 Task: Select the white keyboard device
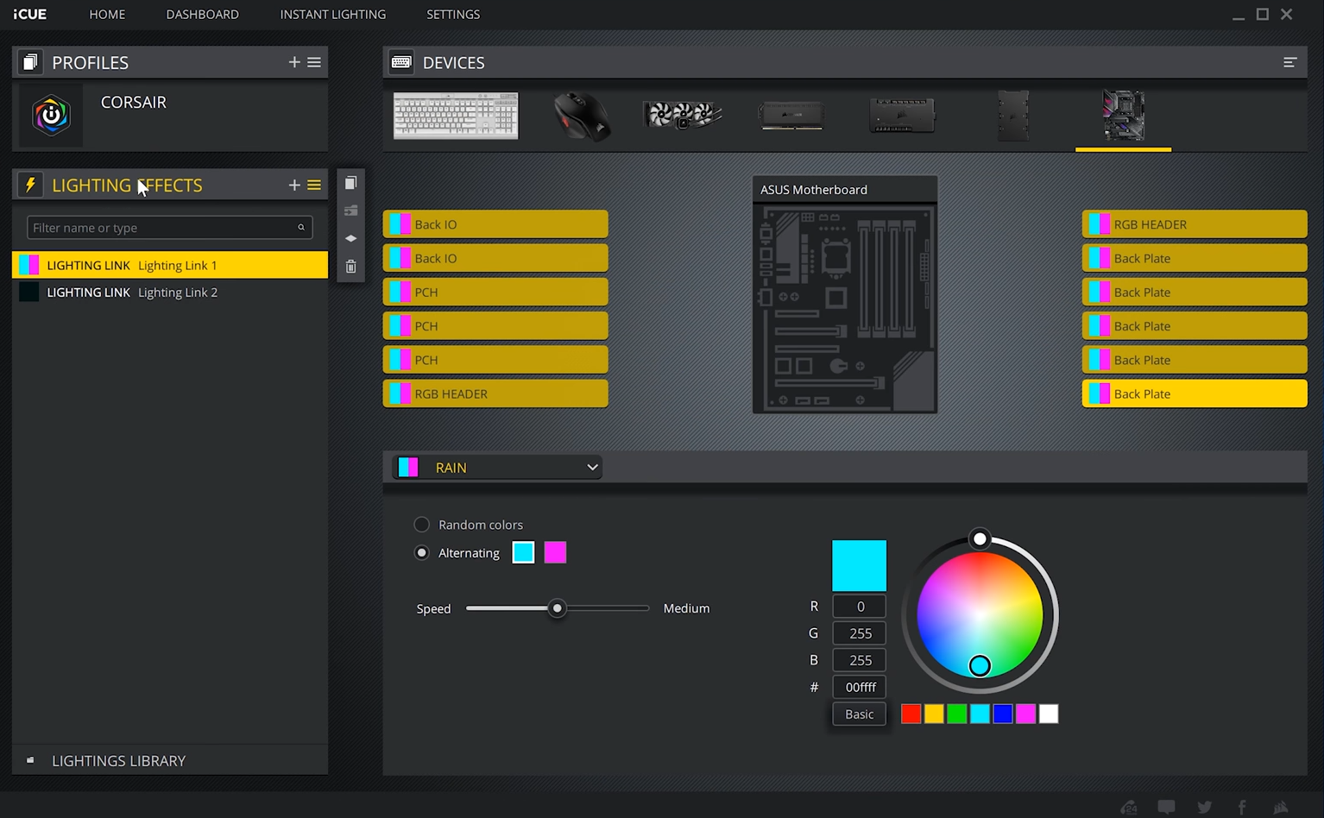pos(456,116)
